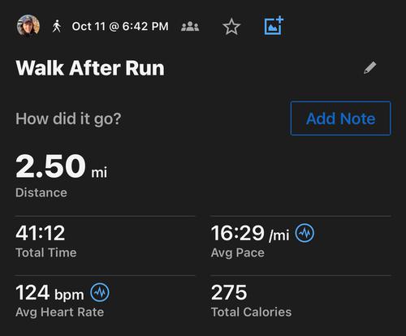Click the Add Note button
The image size is (406, 336).
coord(340,118)
